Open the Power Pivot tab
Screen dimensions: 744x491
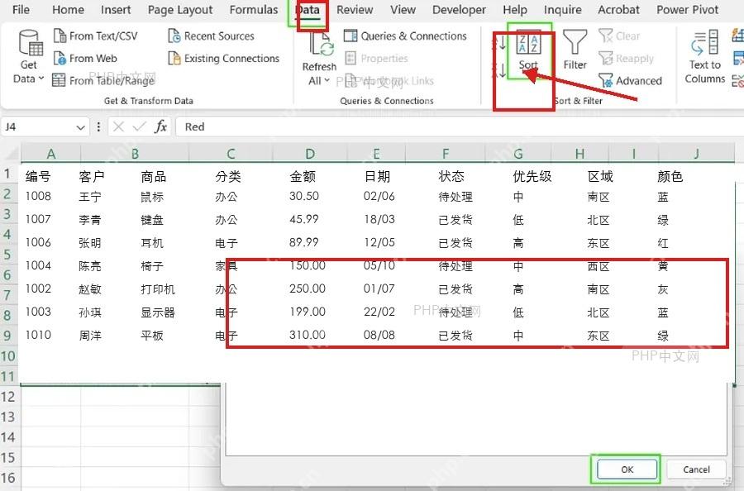687,9
